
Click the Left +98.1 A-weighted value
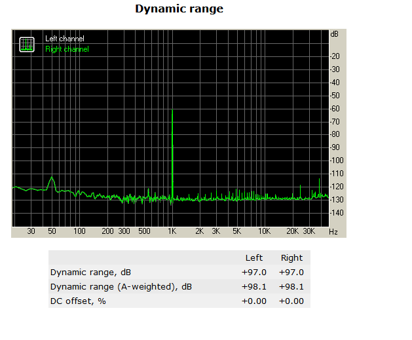pos(254,287)
